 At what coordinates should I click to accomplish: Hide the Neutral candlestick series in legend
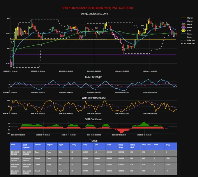click(x=187, y=24)
